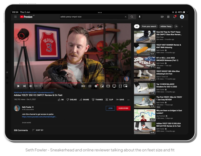This screenshot has height=156, width=201.
Task: Tap the battery status indicator
Action: [185, 12]
